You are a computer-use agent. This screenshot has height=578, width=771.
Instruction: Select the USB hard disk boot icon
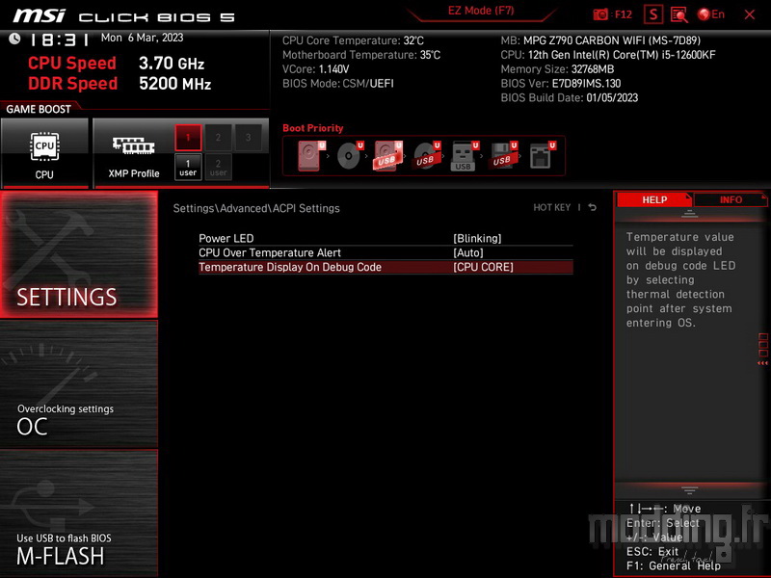(387, 156)
